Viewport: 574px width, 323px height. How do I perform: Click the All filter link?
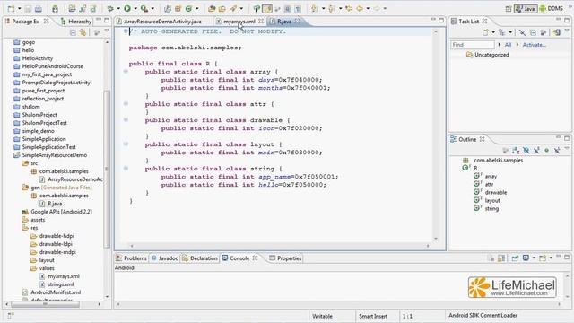coord(508,45)
